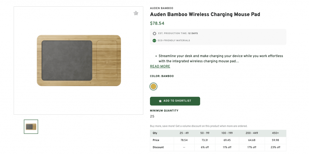Choose the 50 - 99 quantity column
Screen dimensions: 309x154
click(x=205, y=133)
